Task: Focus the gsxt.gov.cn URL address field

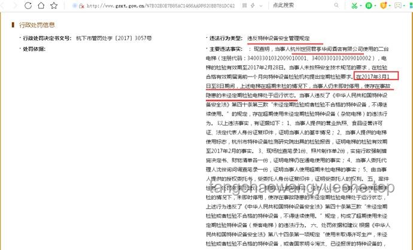Action: [160, 5]
